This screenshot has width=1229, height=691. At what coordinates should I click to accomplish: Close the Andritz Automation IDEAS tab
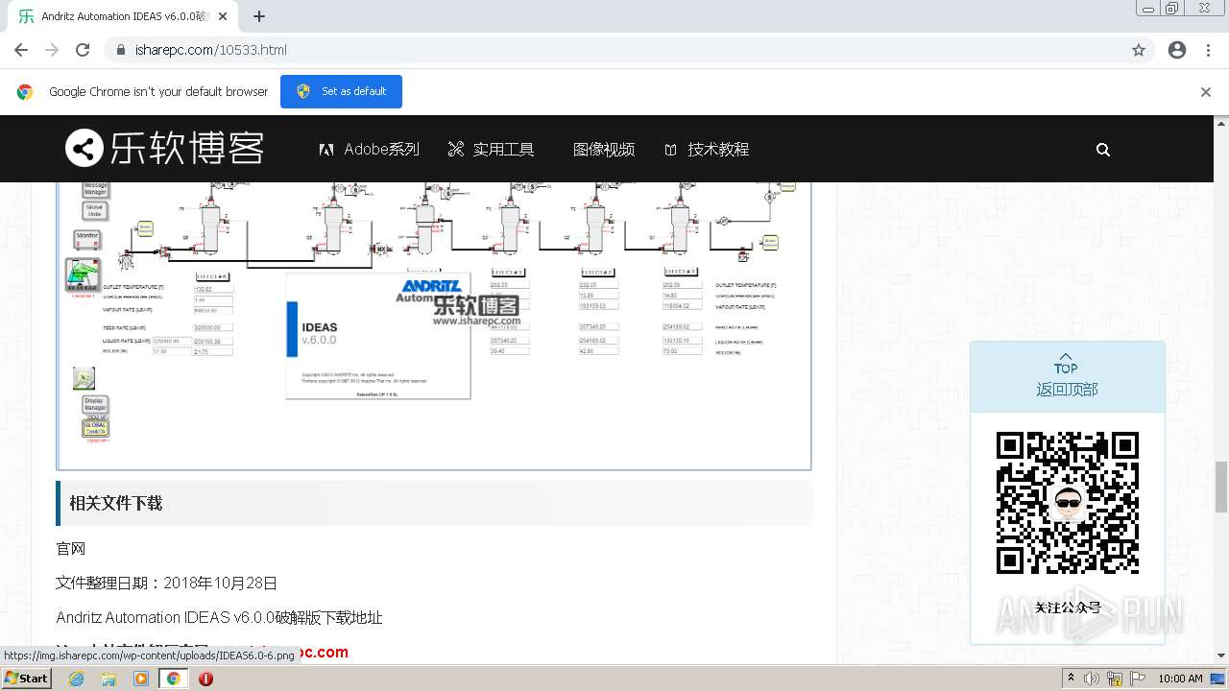[x=223, y=16]
